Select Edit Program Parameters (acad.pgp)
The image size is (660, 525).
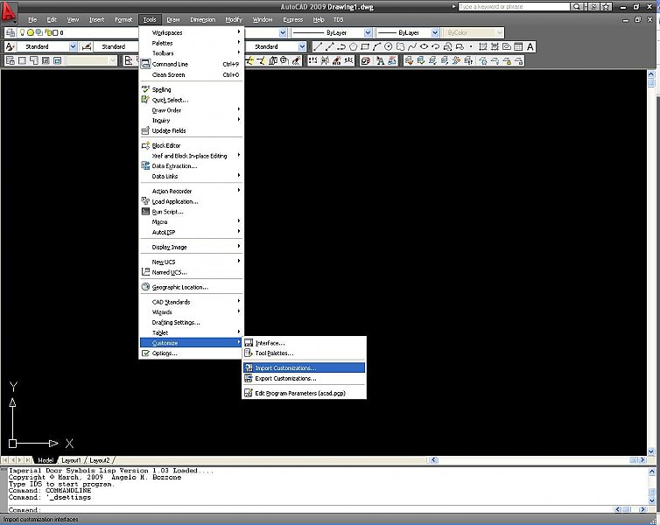(x=304, y=394)
